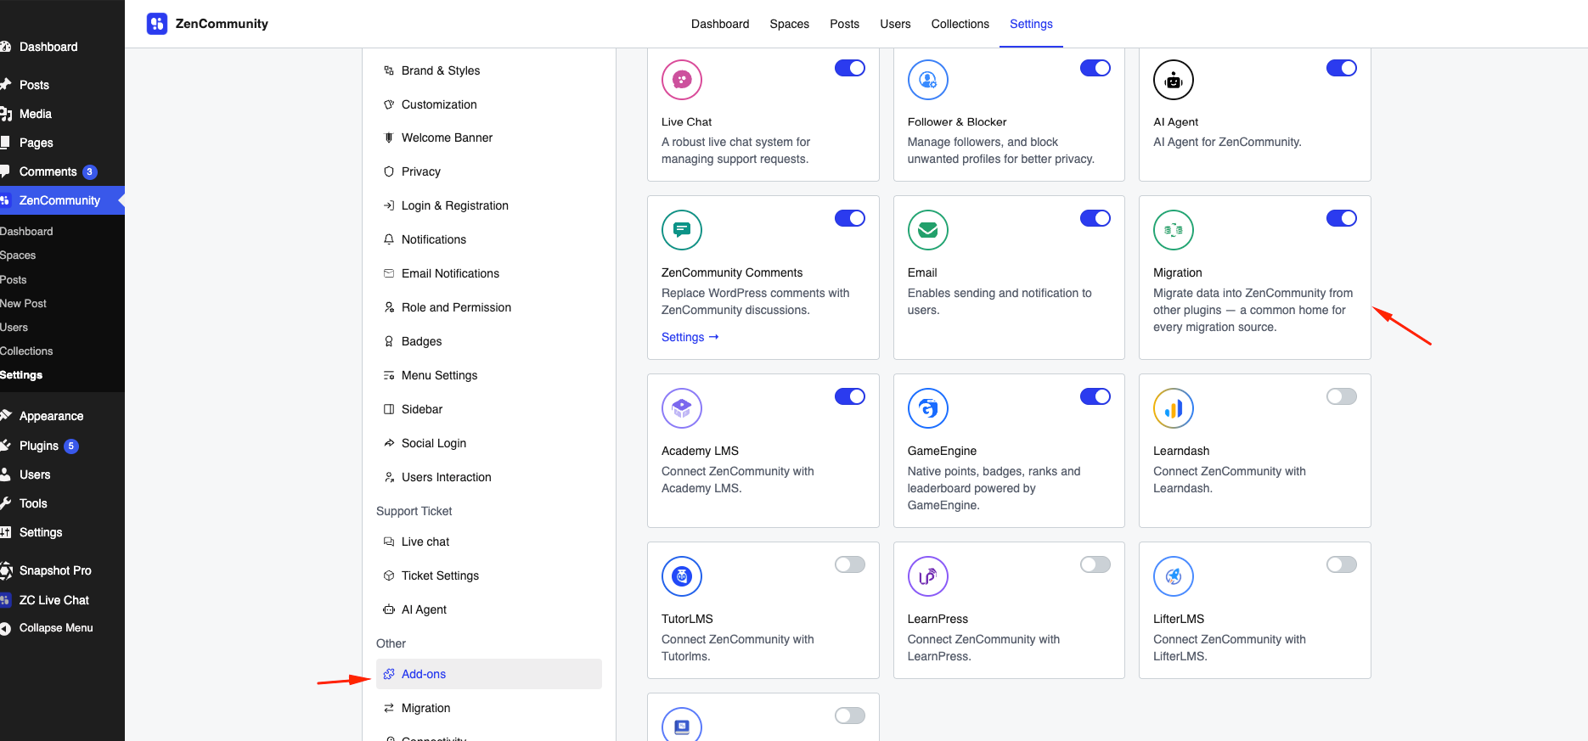Click the ZenCommunity Comments addon icon

click(x=682, y=230)
